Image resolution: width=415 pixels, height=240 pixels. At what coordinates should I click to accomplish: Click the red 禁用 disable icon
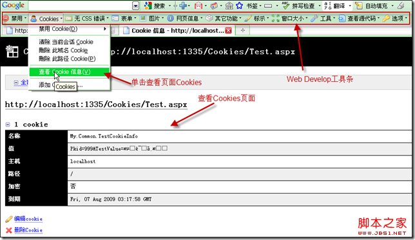[6, 18]
